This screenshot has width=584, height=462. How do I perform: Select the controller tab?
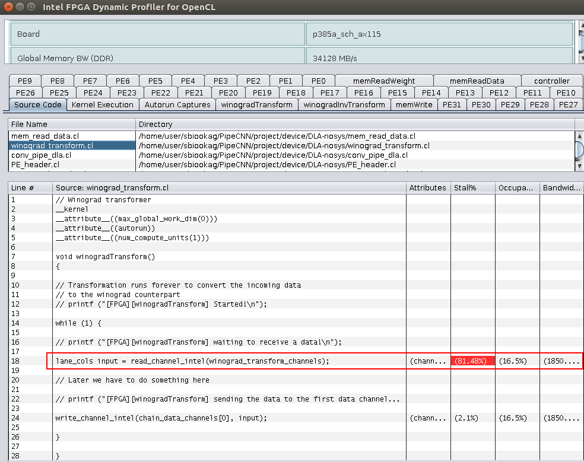[551, 81]
